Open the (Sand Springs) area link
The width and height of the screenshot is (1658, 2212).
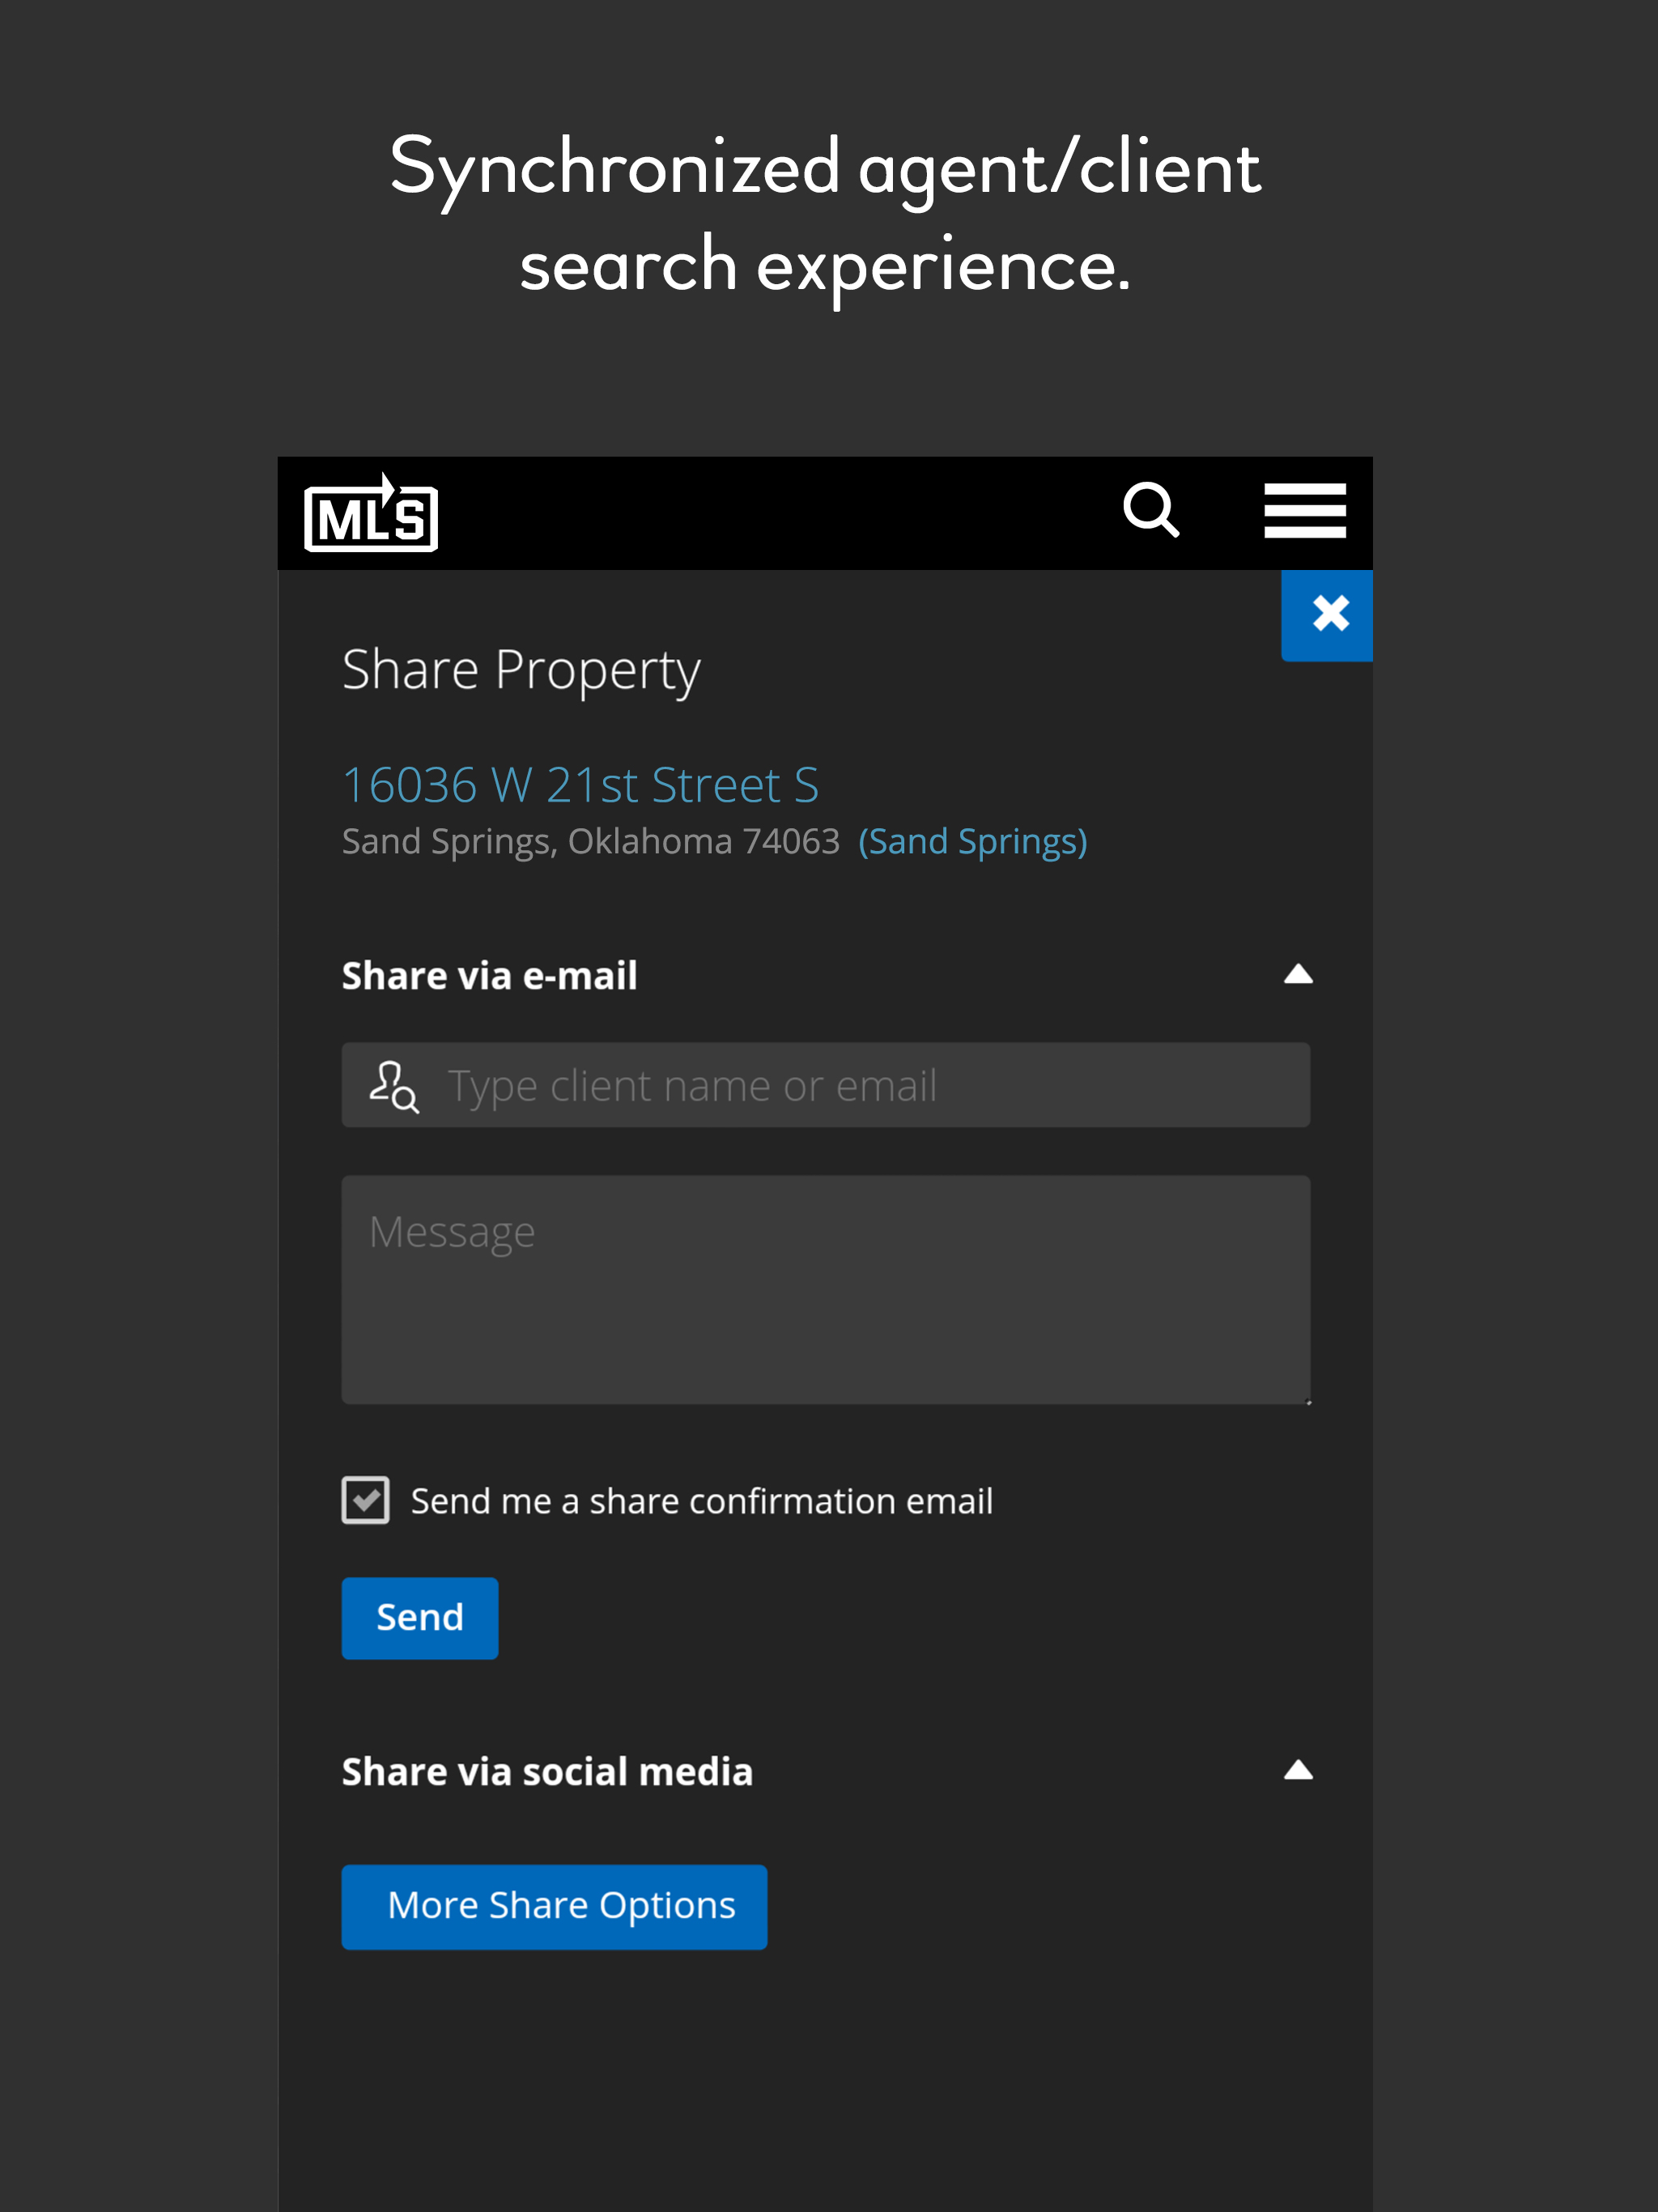(972, 842)
